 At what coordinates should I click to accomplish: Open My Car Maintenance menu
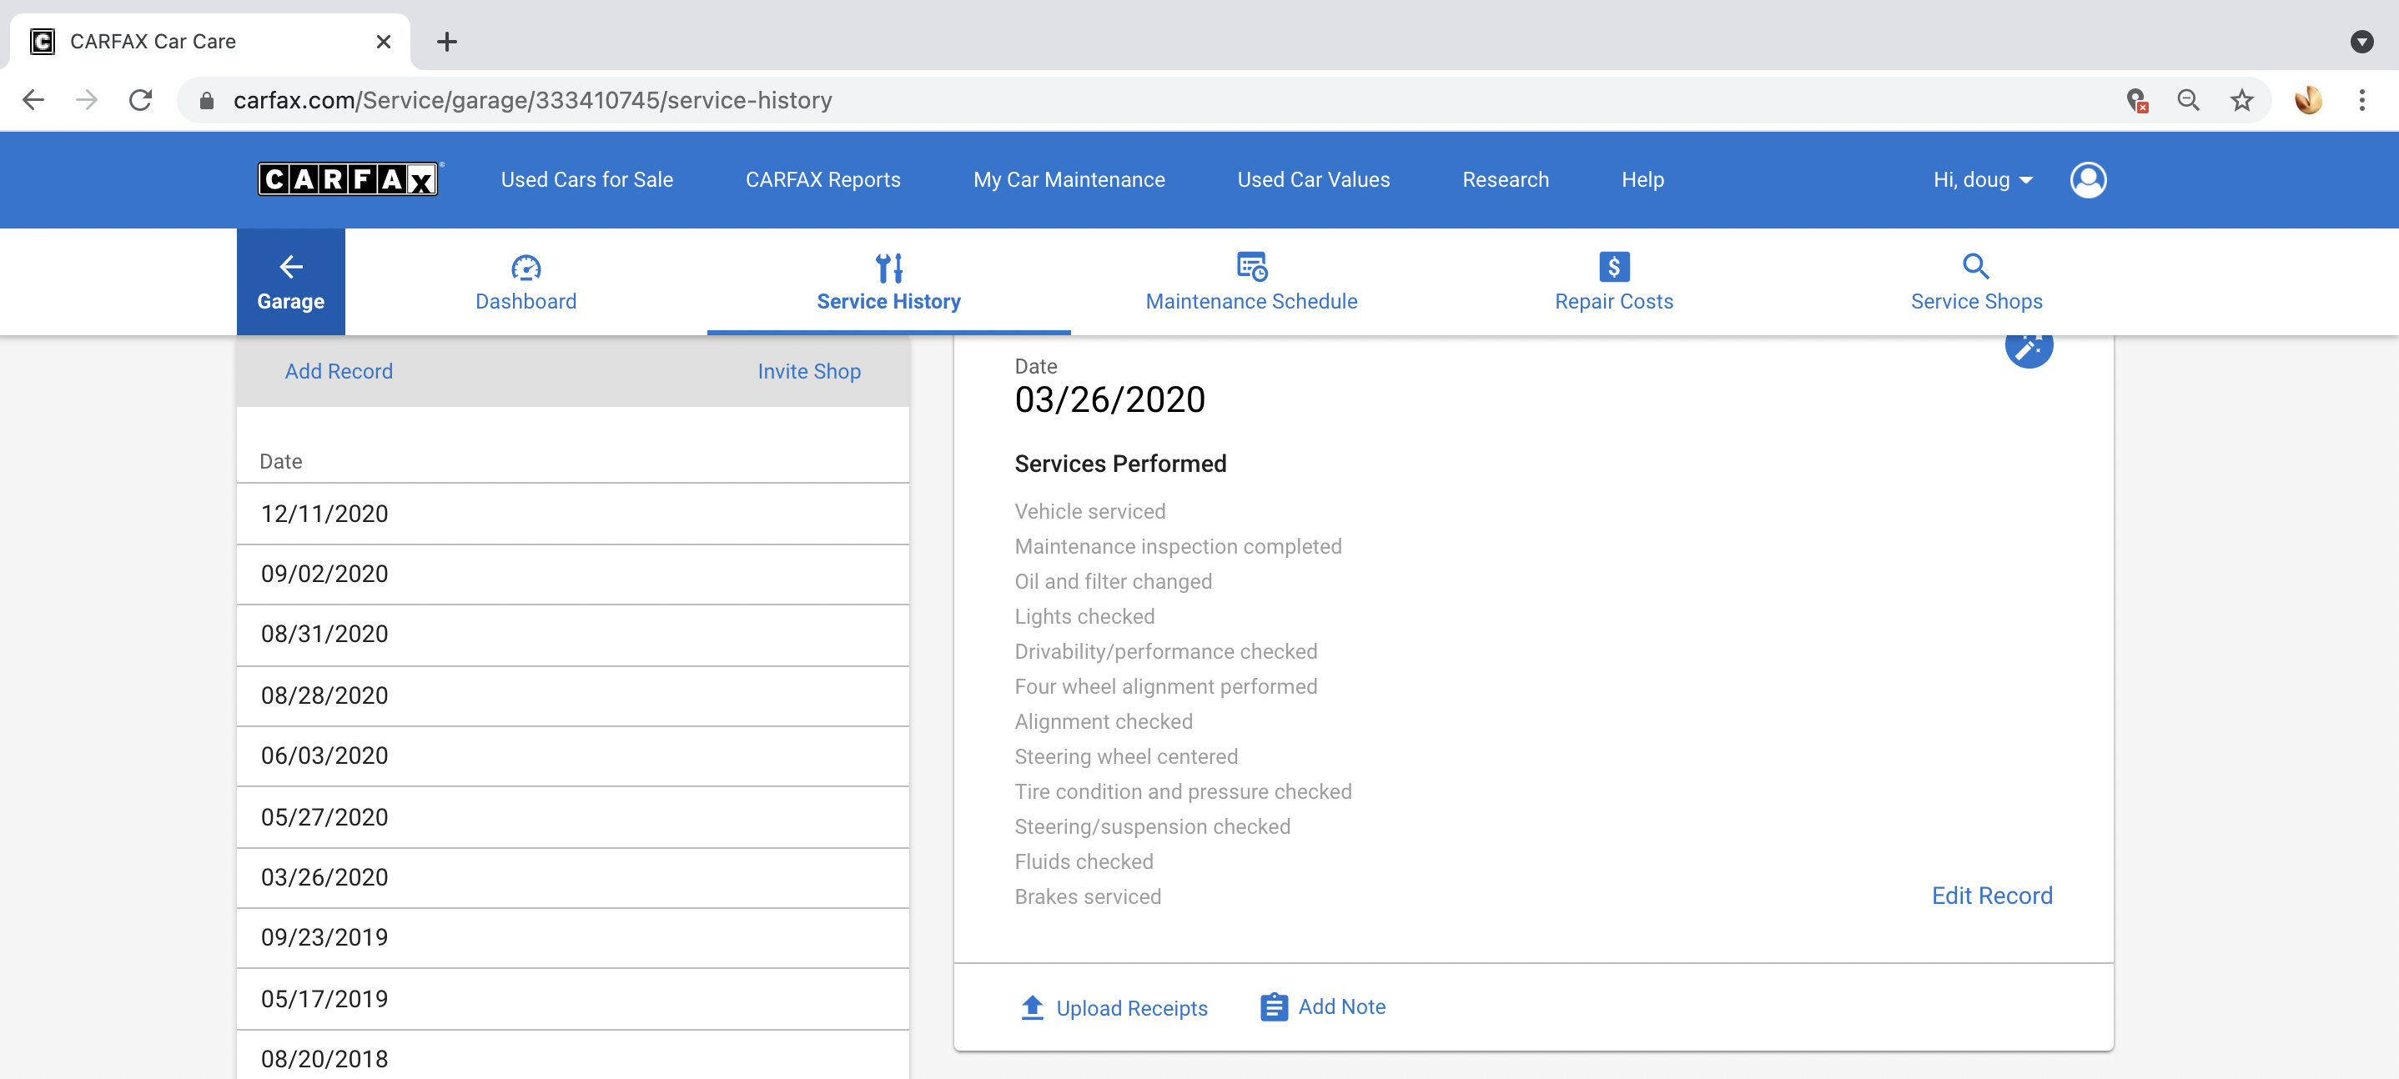1069,179
